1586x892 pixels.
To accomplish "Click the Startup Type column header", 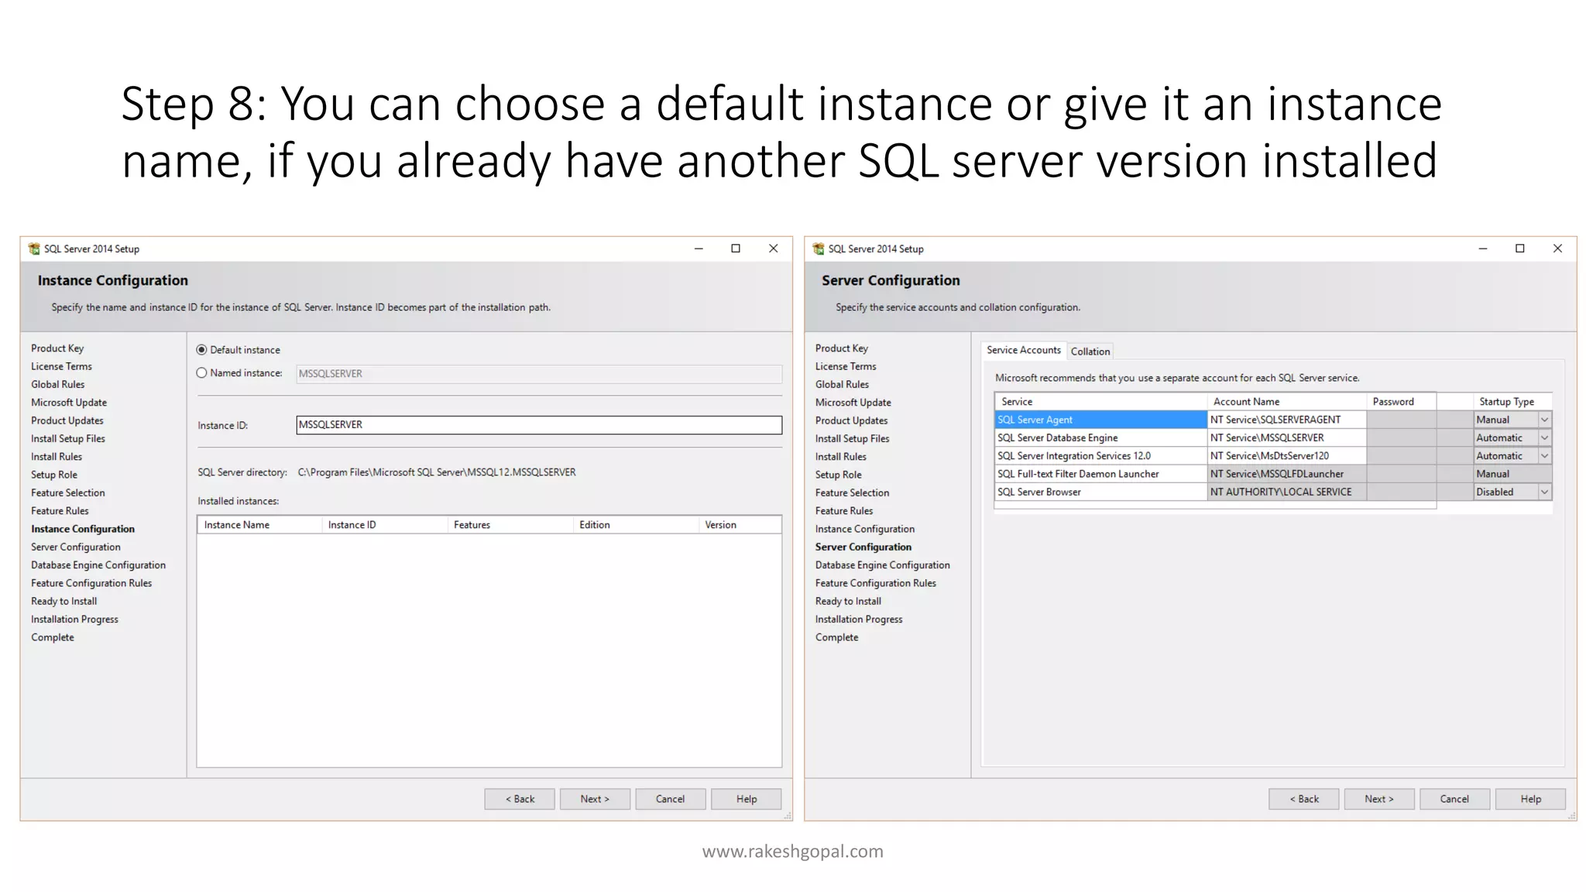I will click(x=1512, y=402).
